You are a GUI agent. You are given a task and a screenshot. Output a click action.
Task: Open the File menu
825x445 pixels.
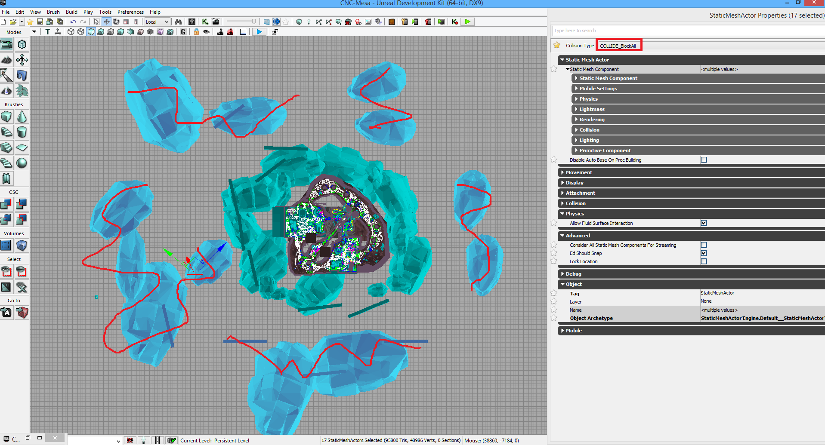[6, 12]
